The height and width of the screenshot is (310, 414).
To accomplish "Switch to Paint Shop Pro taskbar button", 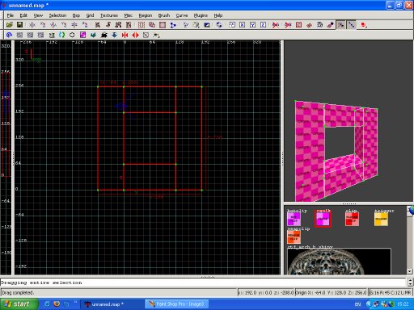I will (x=178, y=304).
